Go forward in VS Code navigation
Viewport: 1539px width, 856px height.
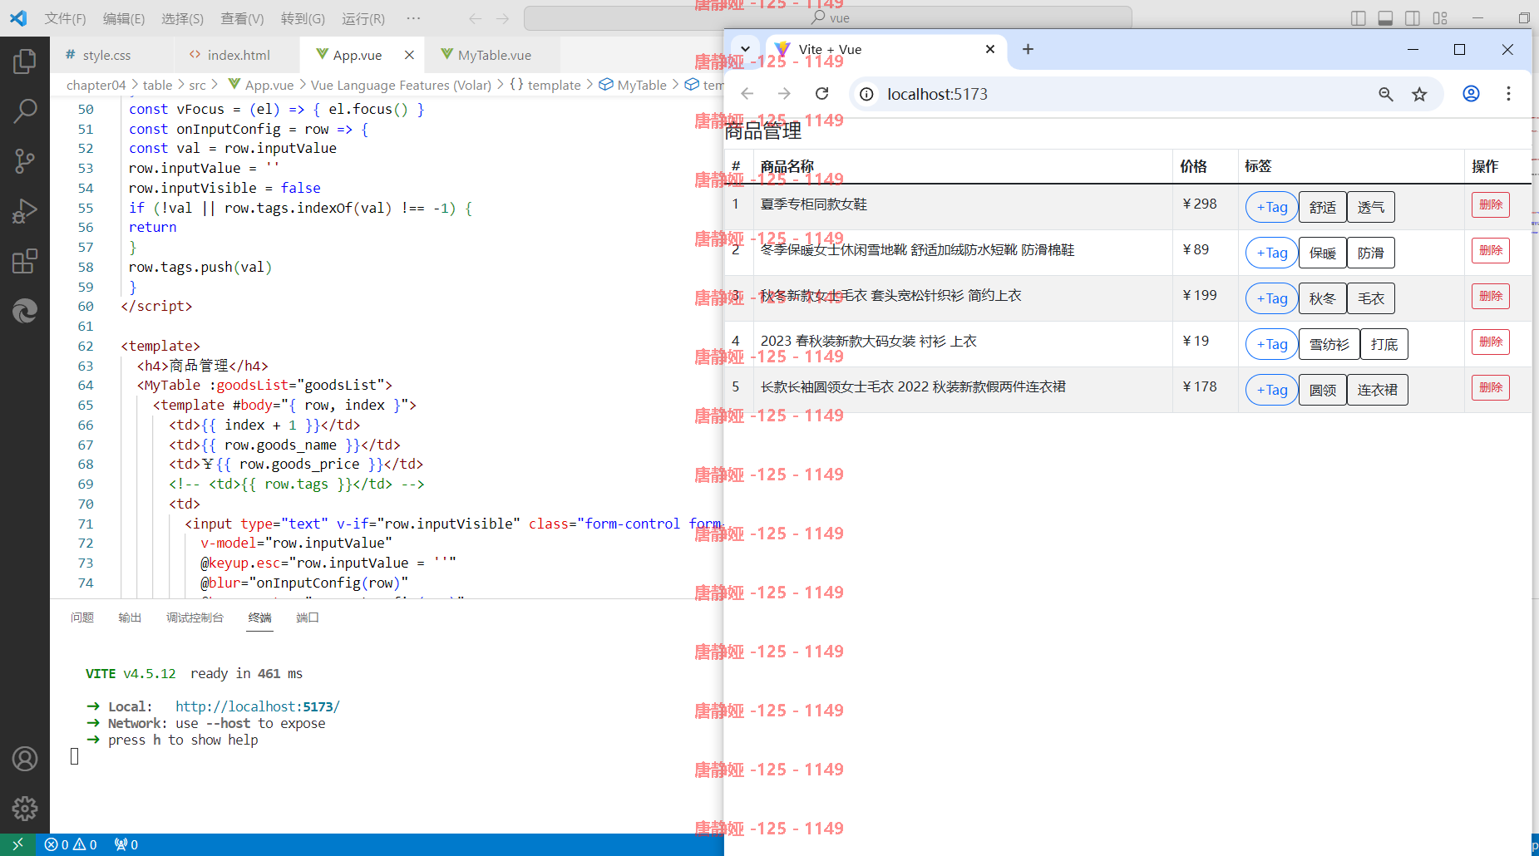pyautogui.click(x=502, y=18)
